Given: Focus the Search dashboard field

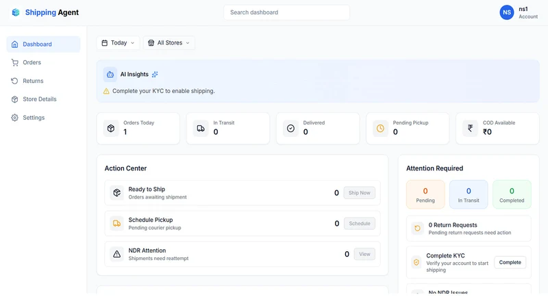Looking at the screenshot, I should tap(286, 12).
